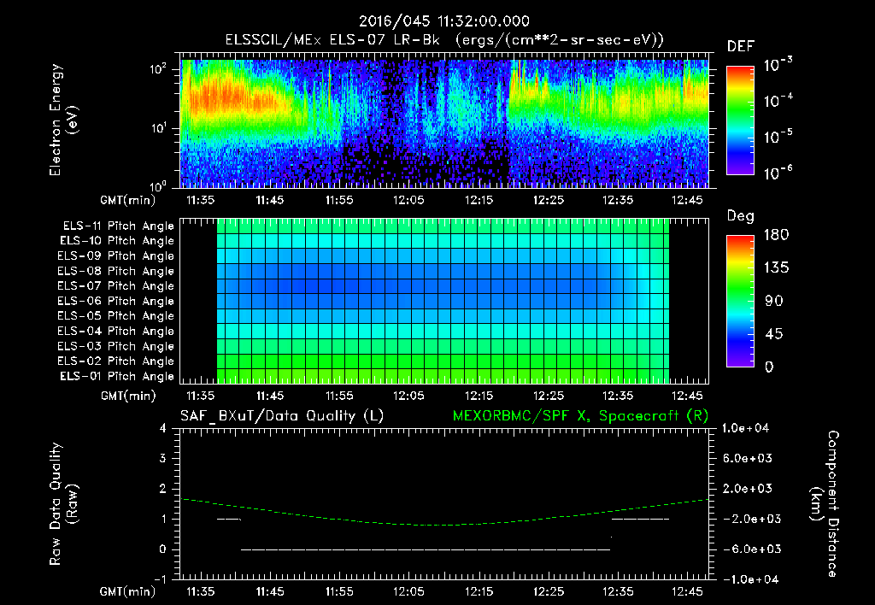Click the Raw Data Quality (Raw) axis title

[x=63, y=503]
